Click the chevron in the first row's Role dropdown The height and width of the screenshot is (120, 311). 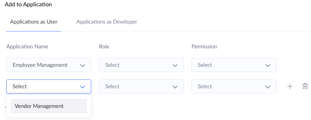coord(175,65)
